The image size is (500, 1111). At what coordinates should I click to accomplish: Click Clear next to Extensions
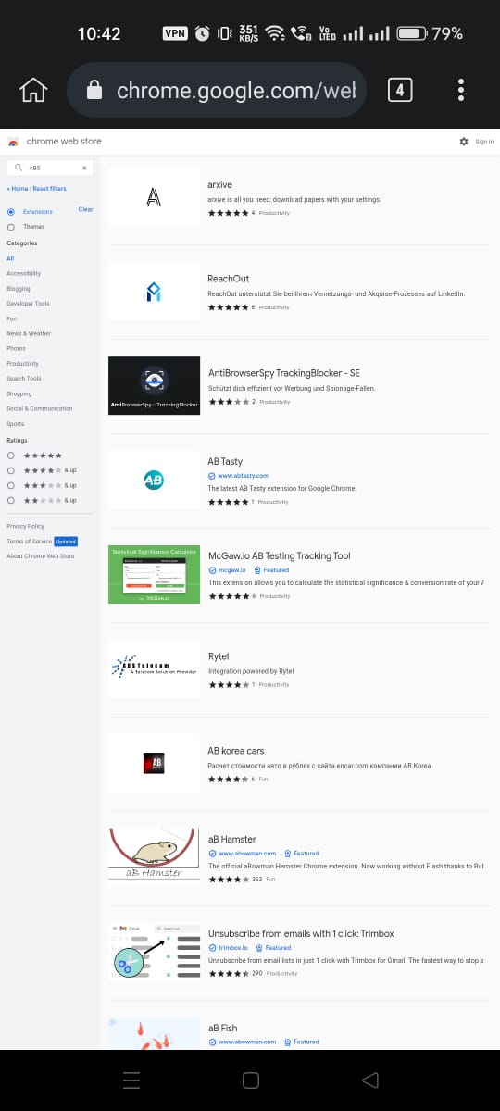85,209
